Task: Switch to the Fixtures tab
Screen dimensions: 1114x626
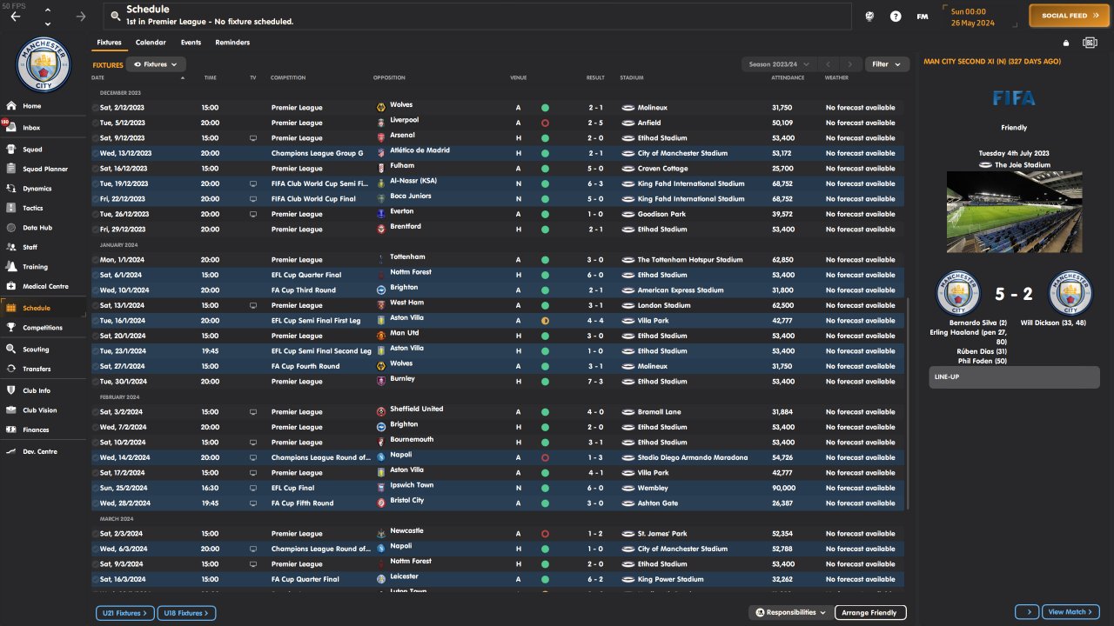Action: click(109, 43)
